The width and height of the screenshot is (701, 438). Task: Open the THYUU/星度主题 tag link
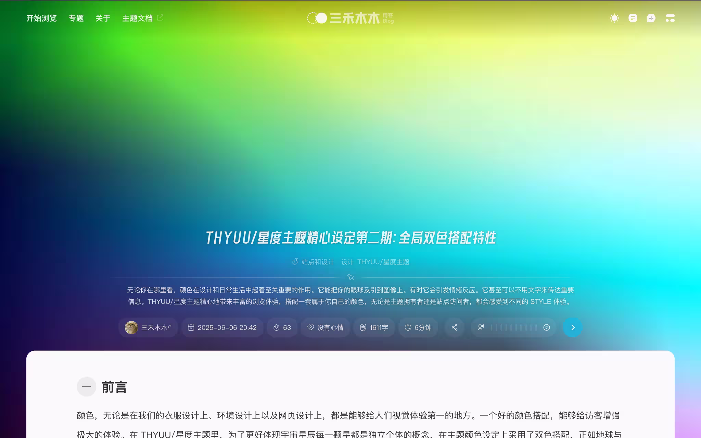pyautogui.click(x=383, y=262)
